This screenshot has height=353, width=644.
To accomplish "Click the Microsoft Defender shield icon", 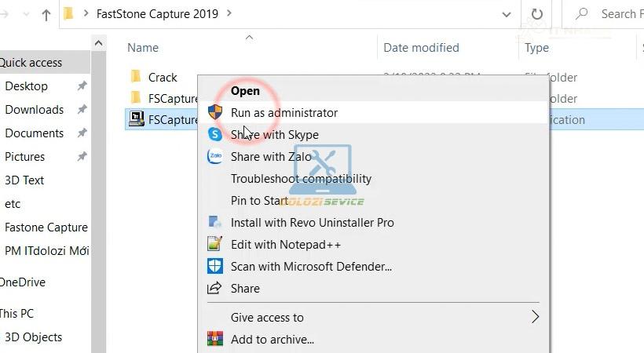I will tap(214, 266).
